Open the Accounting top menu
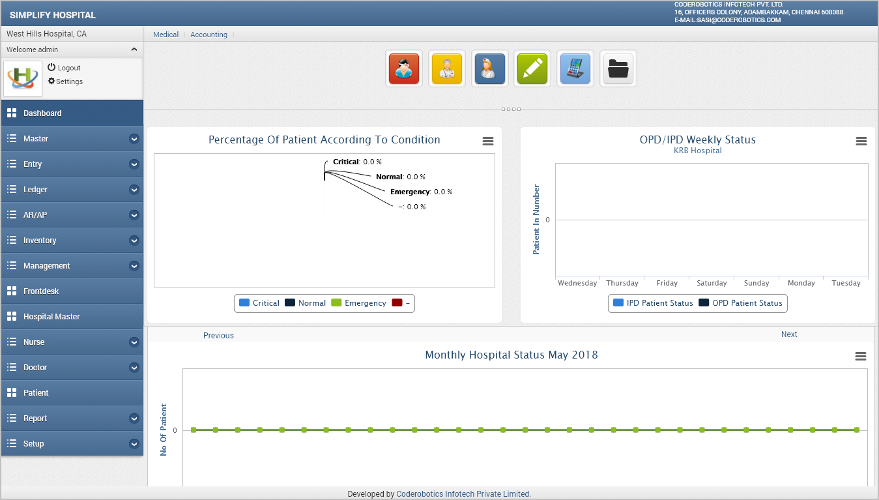 click(209, 35)
